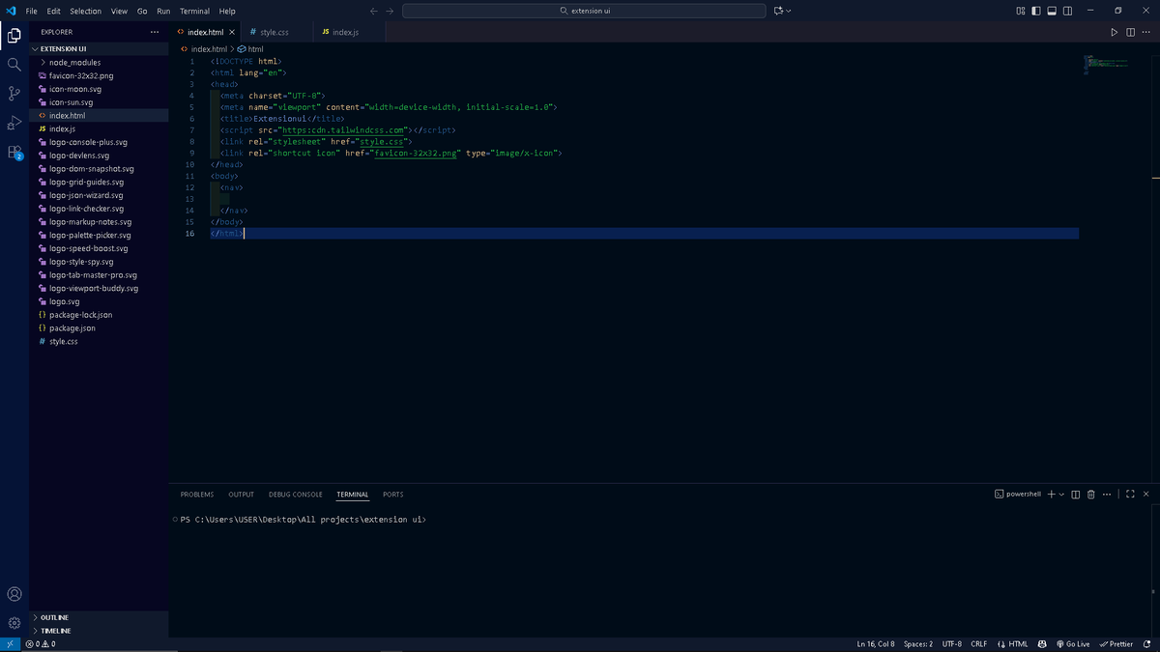Open Explorer Views and More Actions ellipsis
Image resolution: width=1160 pixels, height=652 pixels.
[154, 32]
